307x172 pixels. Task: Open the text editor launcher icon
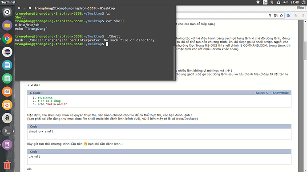(7, 144)
